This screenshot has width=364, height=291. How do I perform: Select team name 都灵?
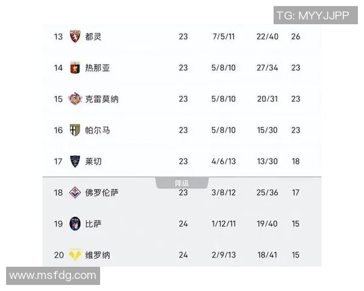pyautogui.click(x=93, y=36)
